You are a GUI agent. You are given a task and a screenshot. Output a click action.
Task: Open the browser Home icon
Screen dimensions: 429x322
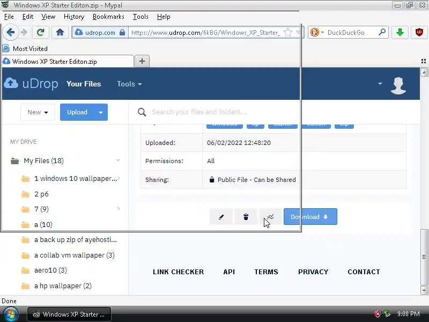click(60, 33)
